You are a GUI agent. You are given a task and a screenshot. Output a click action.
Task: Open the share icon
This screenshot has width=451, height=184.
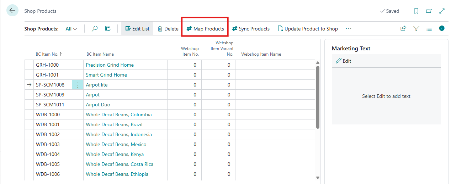pos(403,29)
